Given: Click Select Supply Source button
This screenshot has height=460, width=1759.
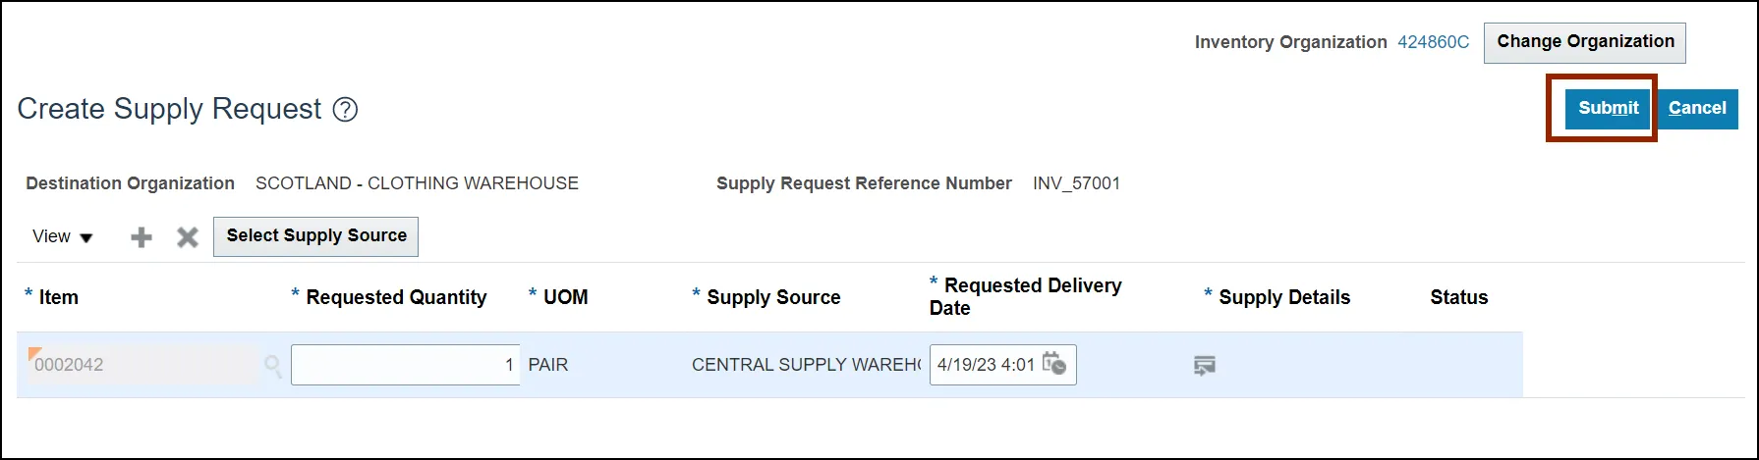Looking at the screenshot, I should click(316, 236).
